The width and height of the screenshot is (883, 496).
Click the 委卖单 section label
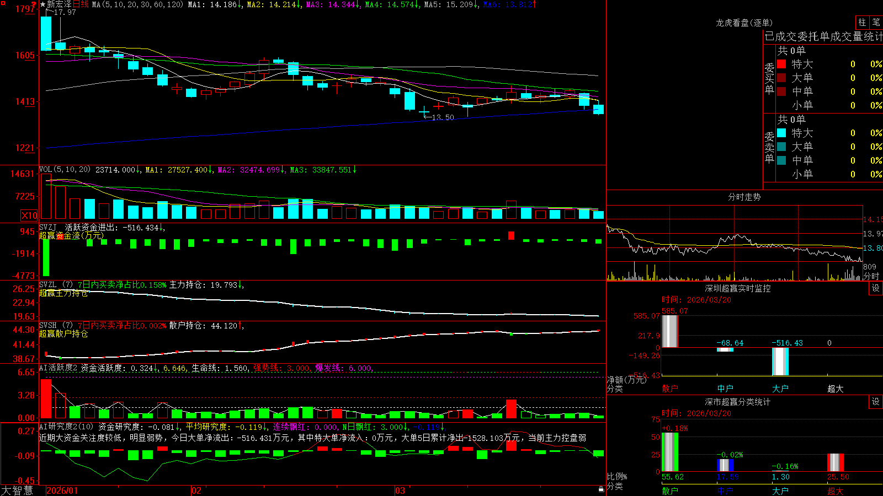[x=769, y=148]
